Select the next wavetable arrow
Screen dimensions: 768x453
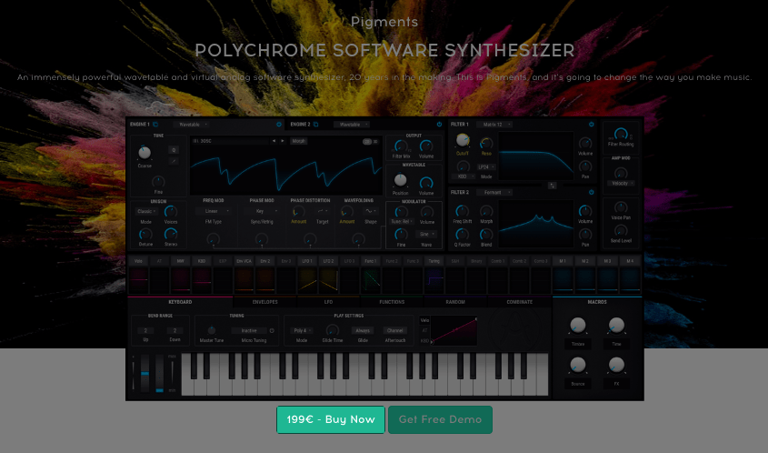click(282, 141)
